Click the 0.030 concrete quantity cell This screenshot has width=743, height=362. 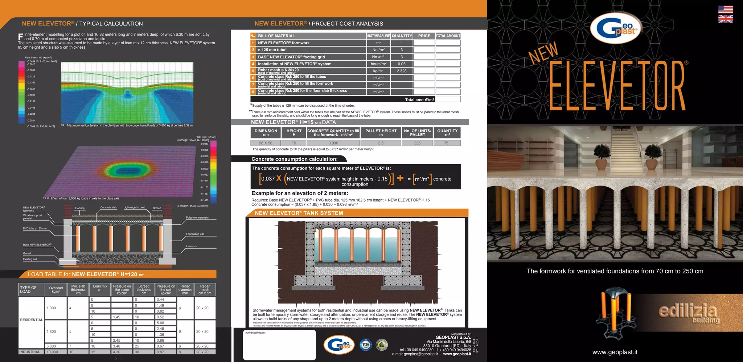click(333, 143)
